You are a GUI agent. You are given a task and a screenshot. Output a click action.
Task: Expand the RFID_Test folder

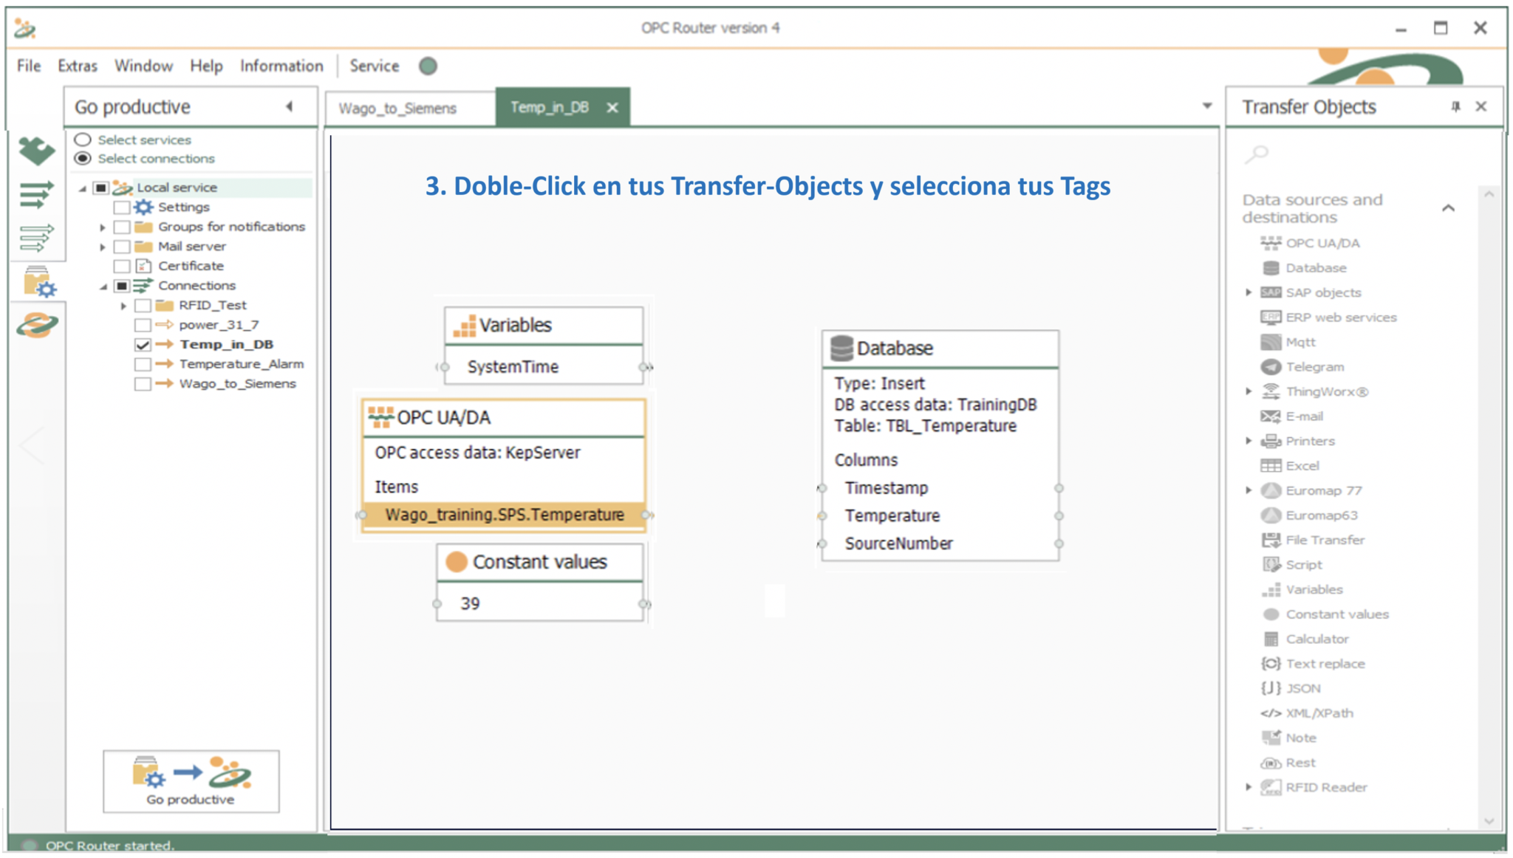[x=123, y=306]
